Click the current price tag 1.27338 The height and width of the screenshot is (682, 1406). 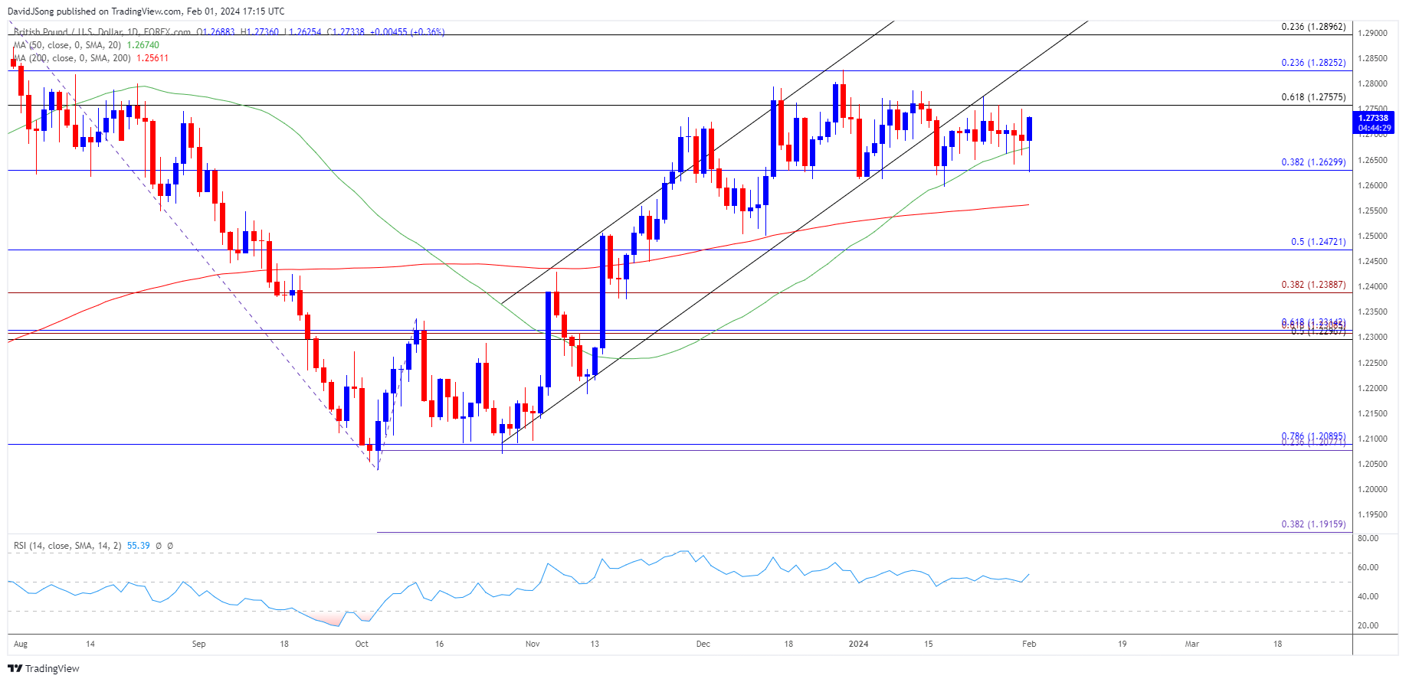click(x=1373, y=118)
